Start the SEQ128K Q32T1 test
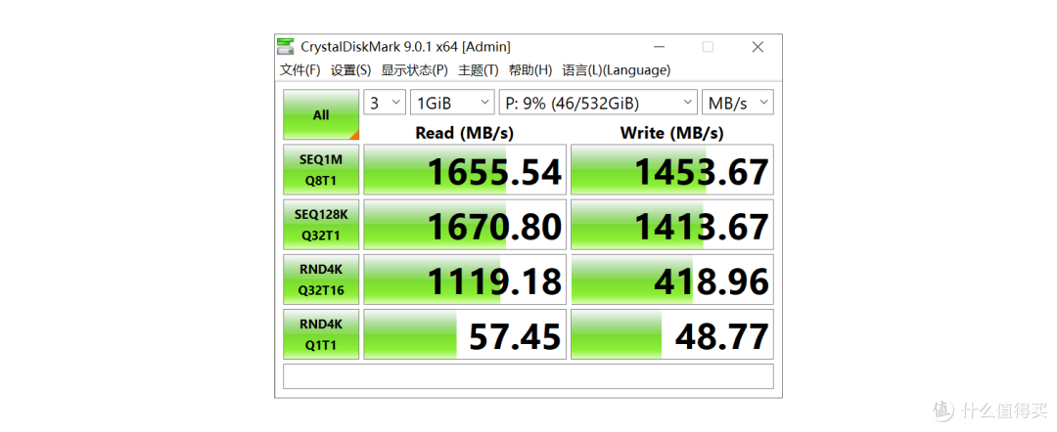The width and height of the screenshot is (1057, 432). 321,225
